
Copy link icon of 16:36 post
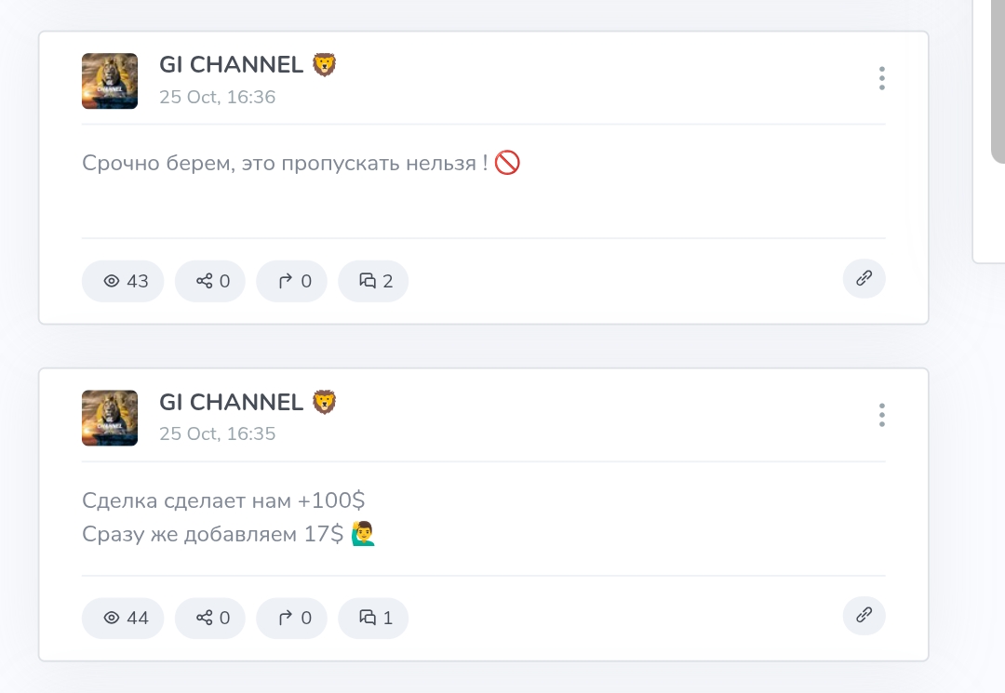pos(864,278)
